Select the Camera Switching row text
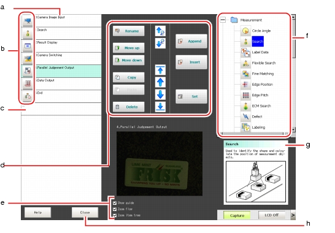Viewport: 335px width, 233px height. [x=49, y=55]
